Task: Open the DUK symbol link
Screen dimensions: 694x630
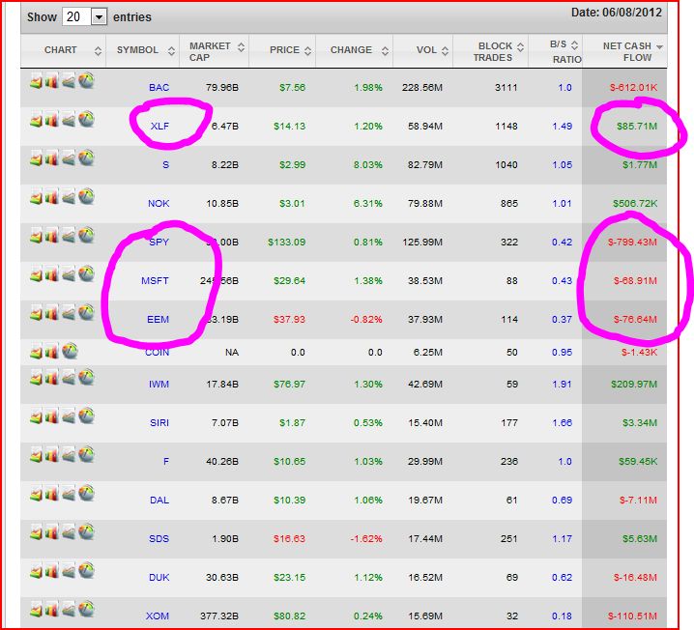Action: tap(159, 578)
